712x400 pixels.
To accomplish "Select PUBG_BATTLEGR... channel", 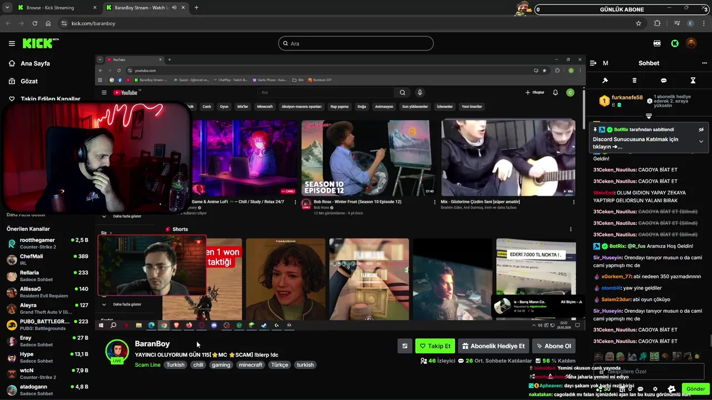I will coord(47,324).
